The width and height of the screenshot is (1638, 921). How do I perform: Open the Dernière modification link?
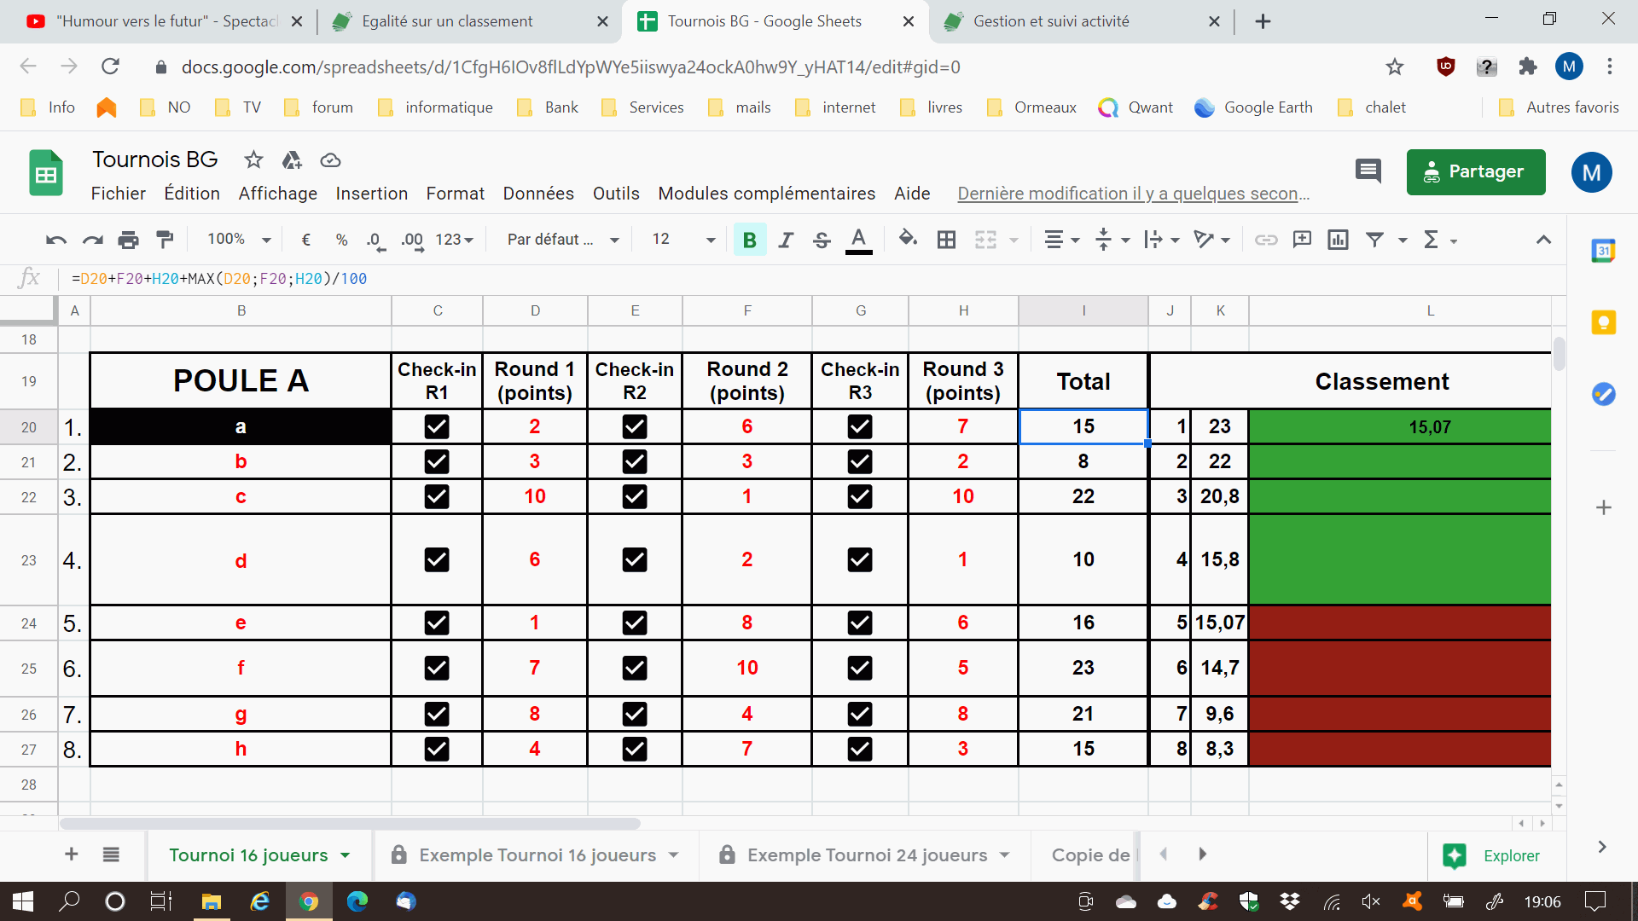1133,194
